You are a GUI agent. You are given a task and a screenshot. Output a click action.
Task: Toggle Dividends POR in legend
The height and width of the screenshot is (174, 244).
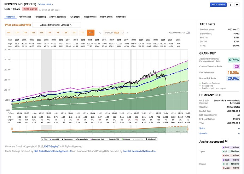point(113,139)
